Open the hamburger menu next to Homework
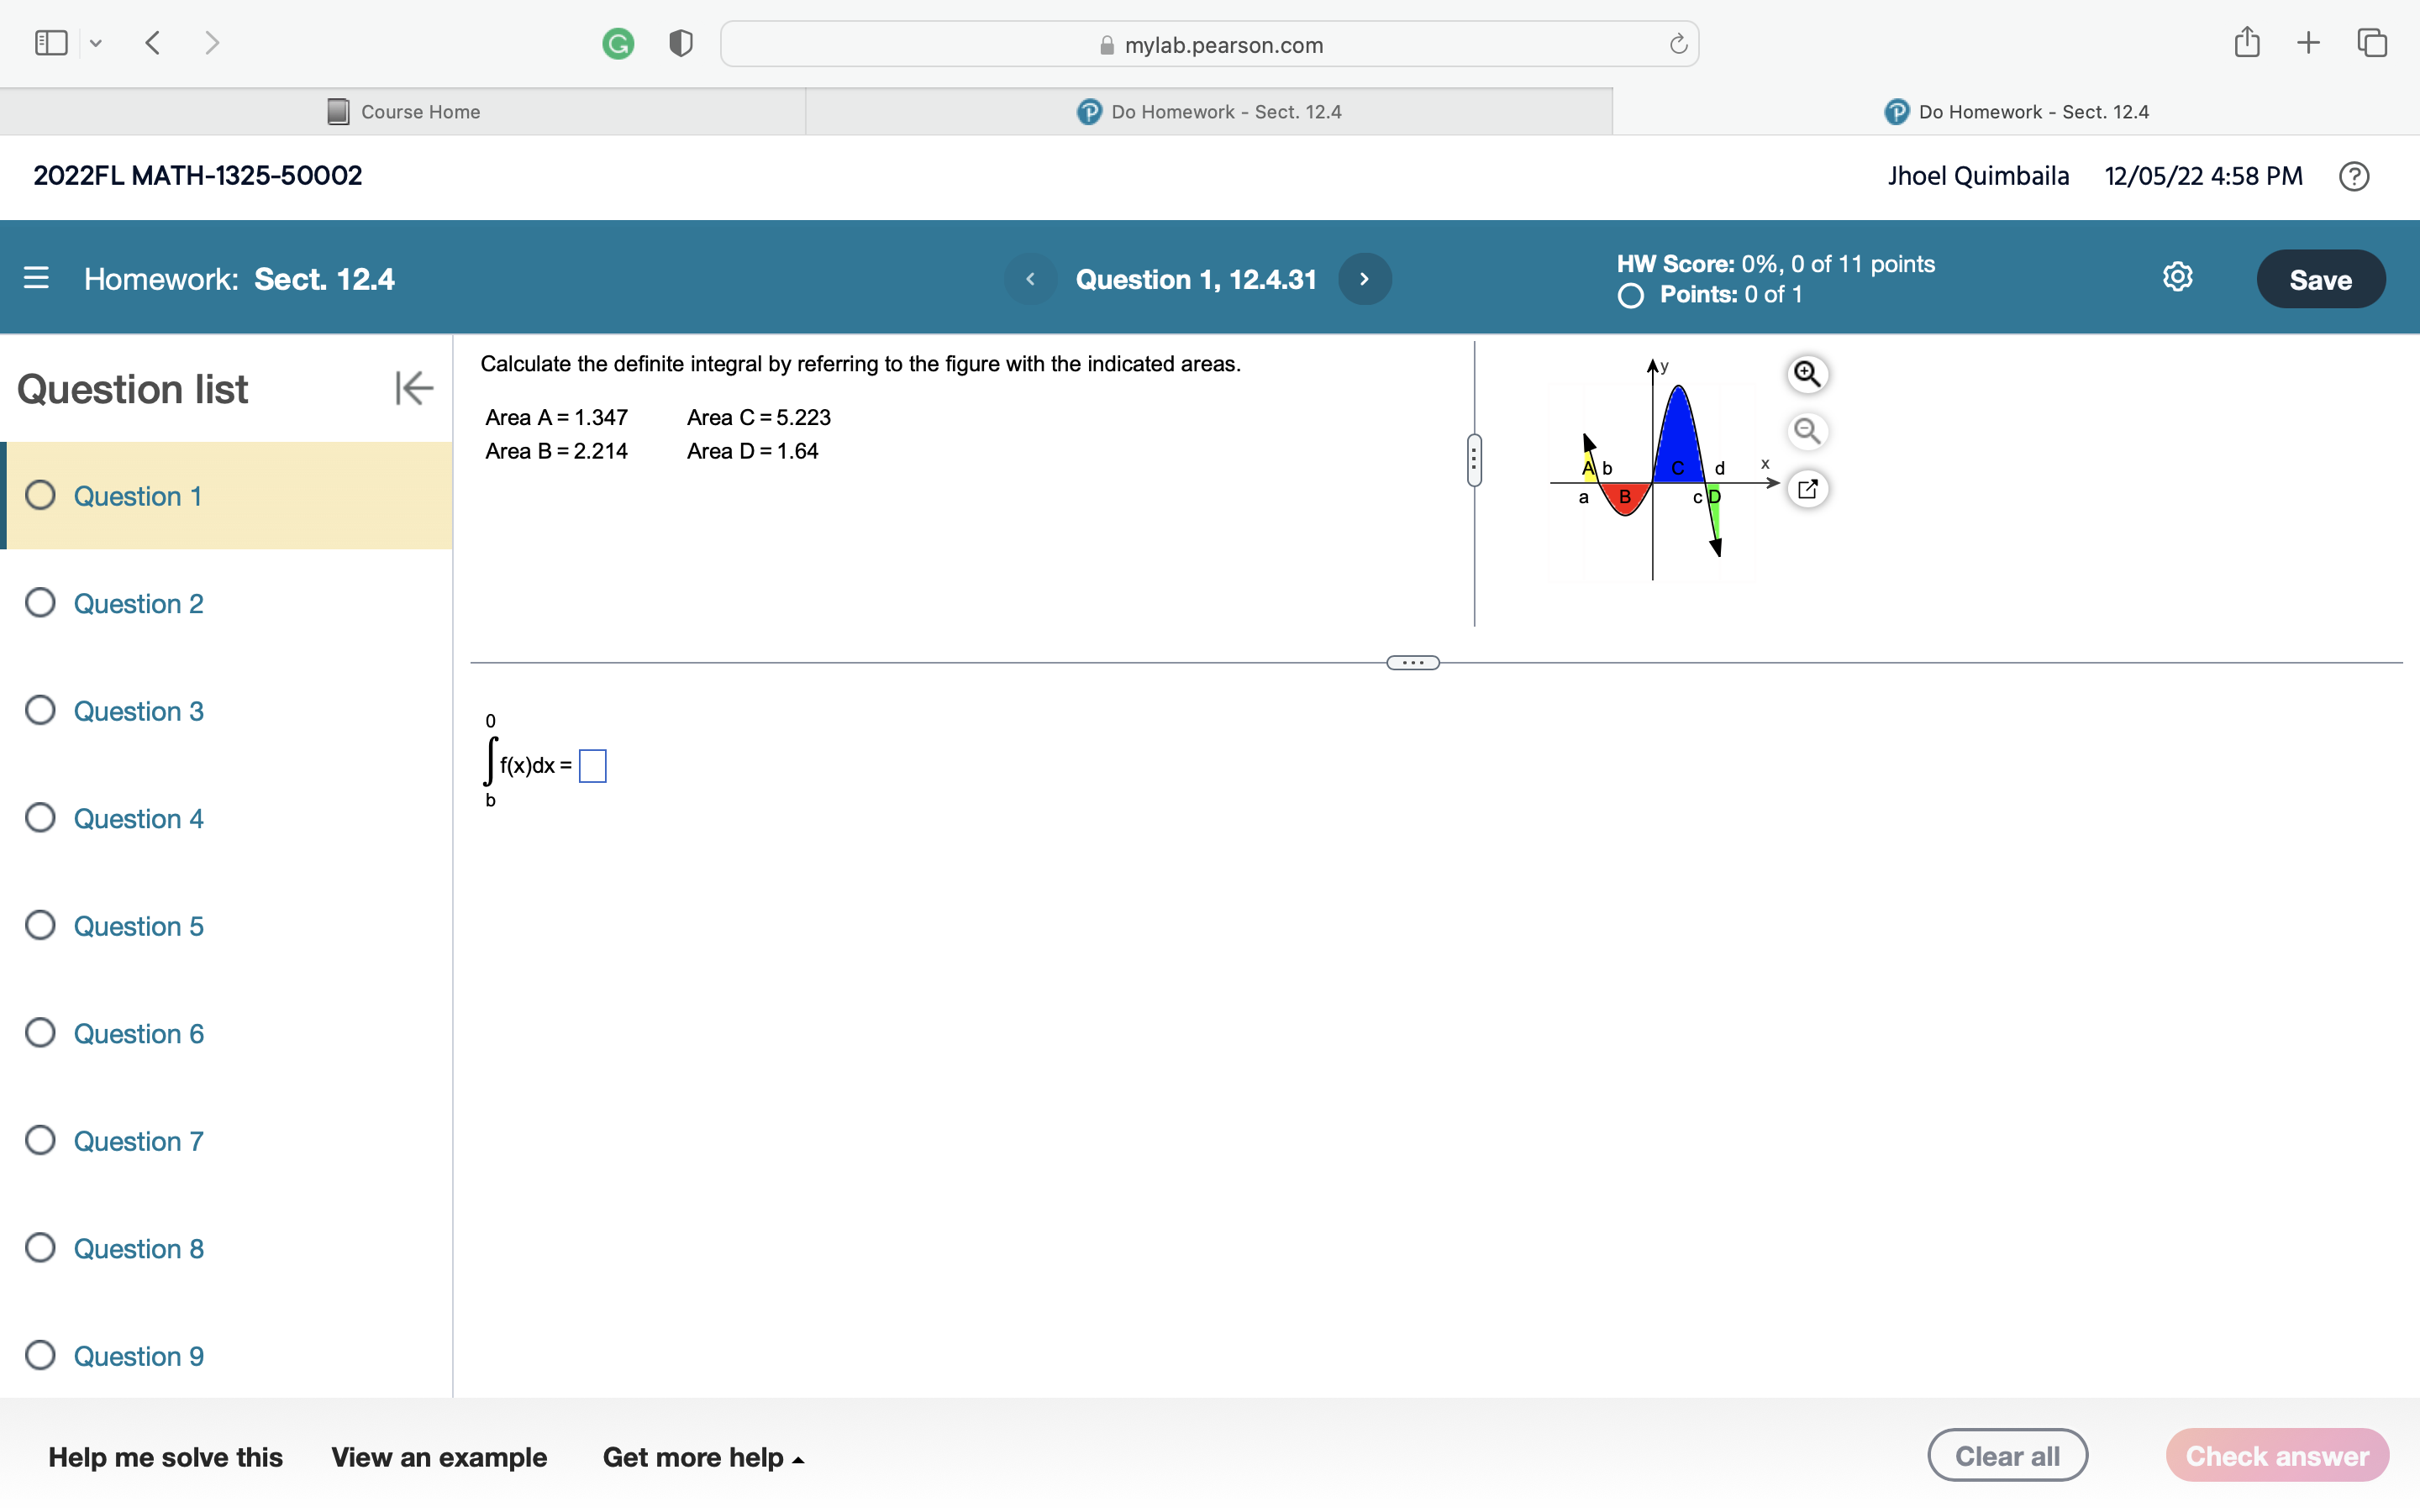2420x1512 pixels. [x=35, y=278]
